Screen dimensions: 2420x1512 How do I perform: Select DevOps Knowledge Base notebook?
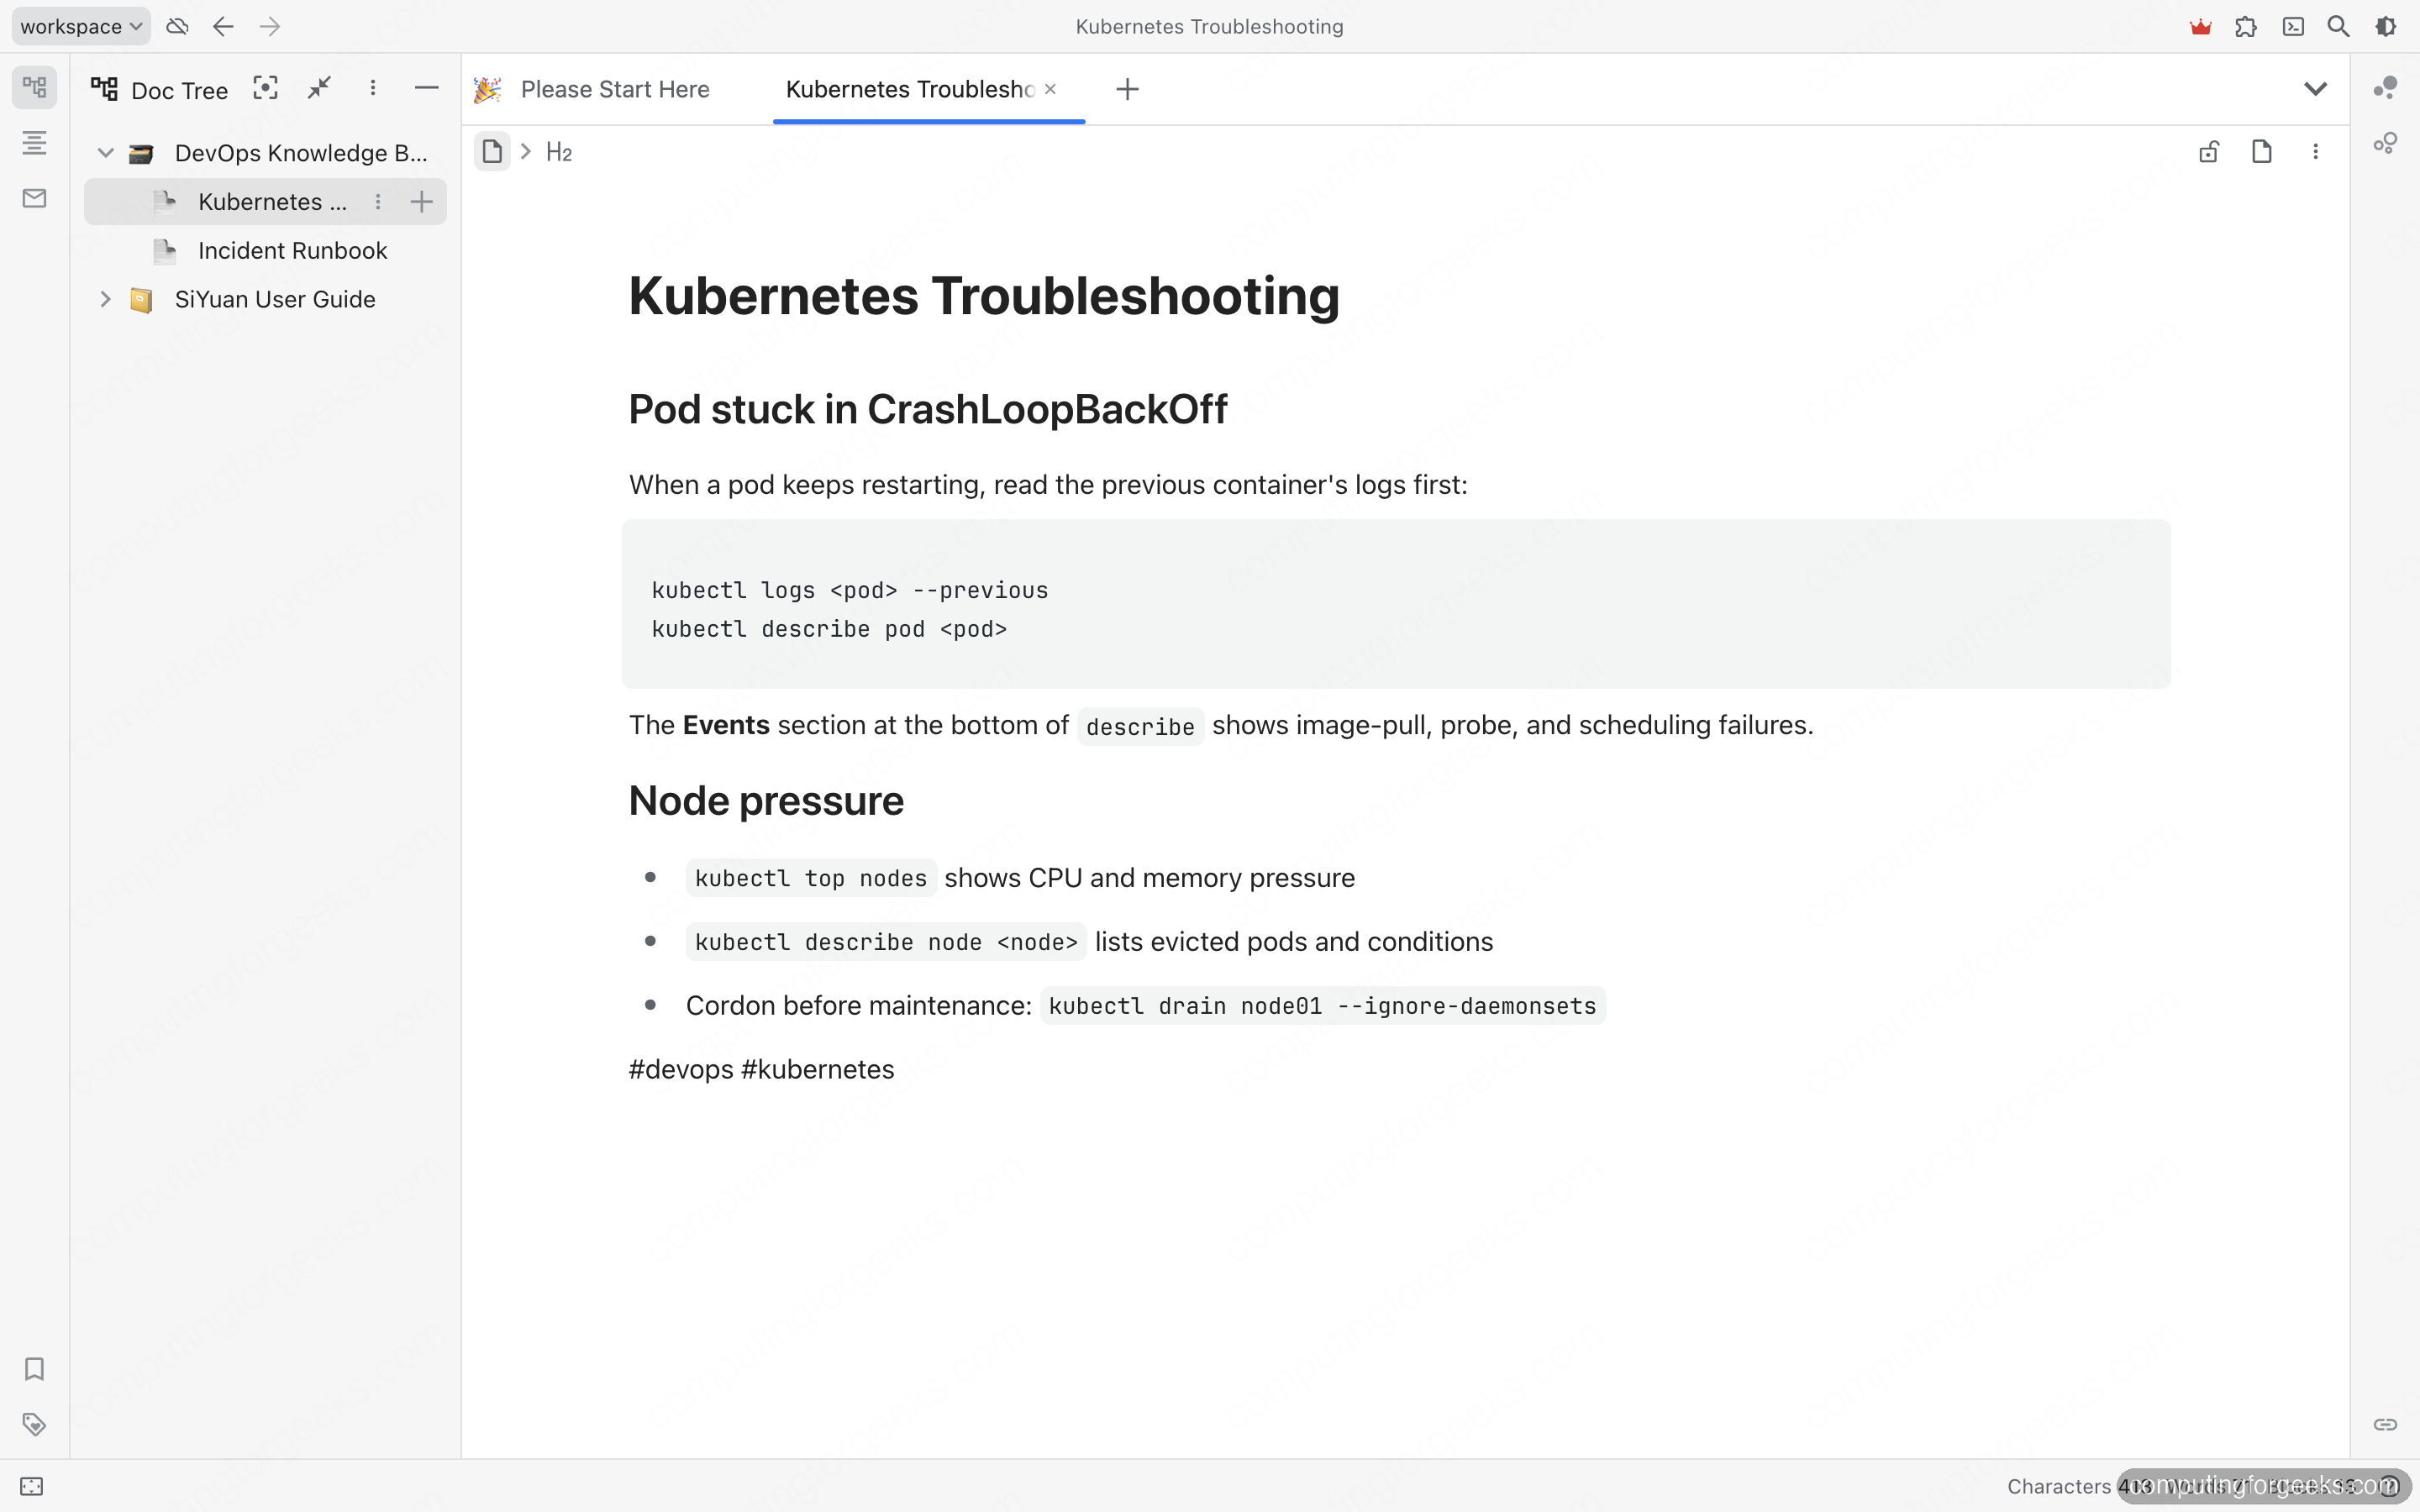[x=266, y=153]
